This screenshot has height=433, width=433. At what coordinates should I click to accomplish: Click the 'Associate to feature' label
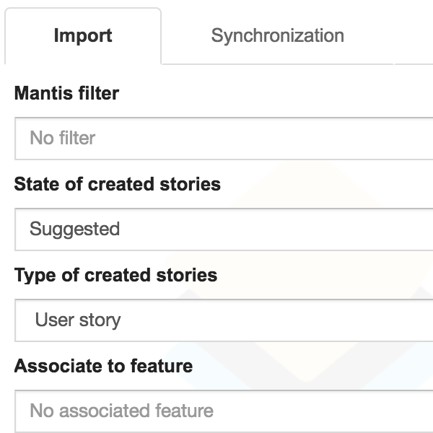pos(103,366)
